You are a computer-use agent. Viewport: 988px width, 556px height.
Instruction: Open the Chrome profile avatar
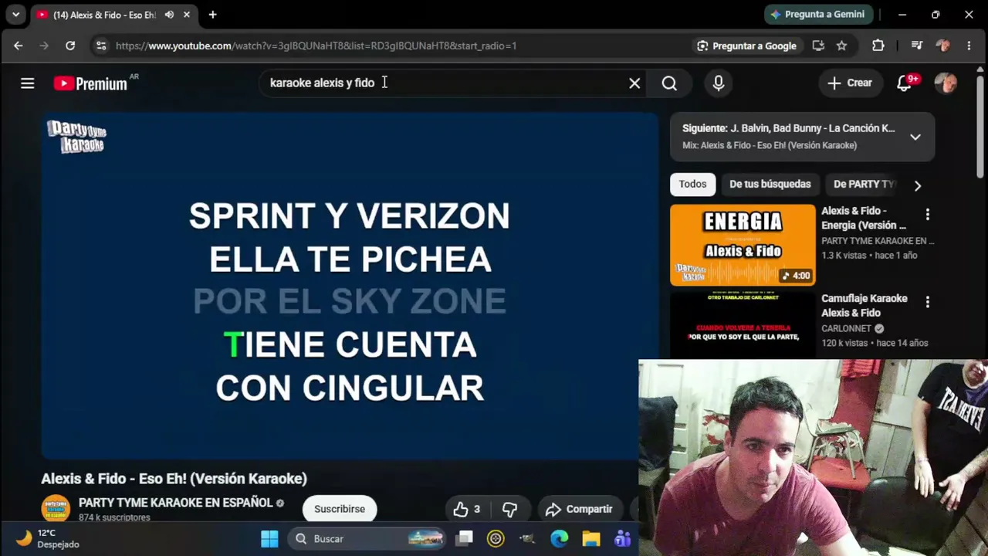[943, 46]
